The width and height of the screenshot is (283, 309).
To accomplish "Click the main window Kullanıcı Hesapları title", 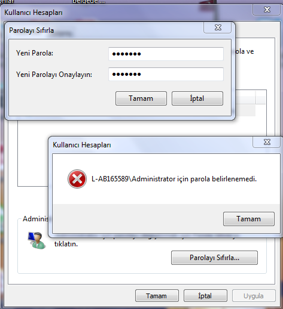I will (34, 13).
